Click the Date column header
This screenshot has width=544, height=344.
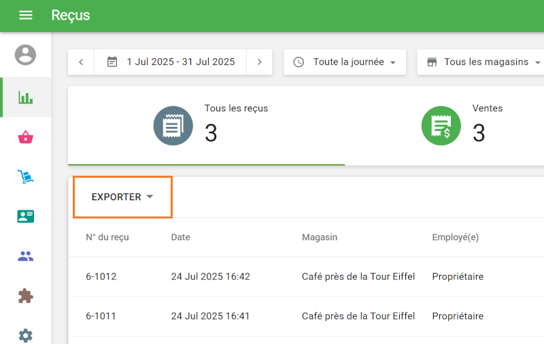click(x=181, y=237)
